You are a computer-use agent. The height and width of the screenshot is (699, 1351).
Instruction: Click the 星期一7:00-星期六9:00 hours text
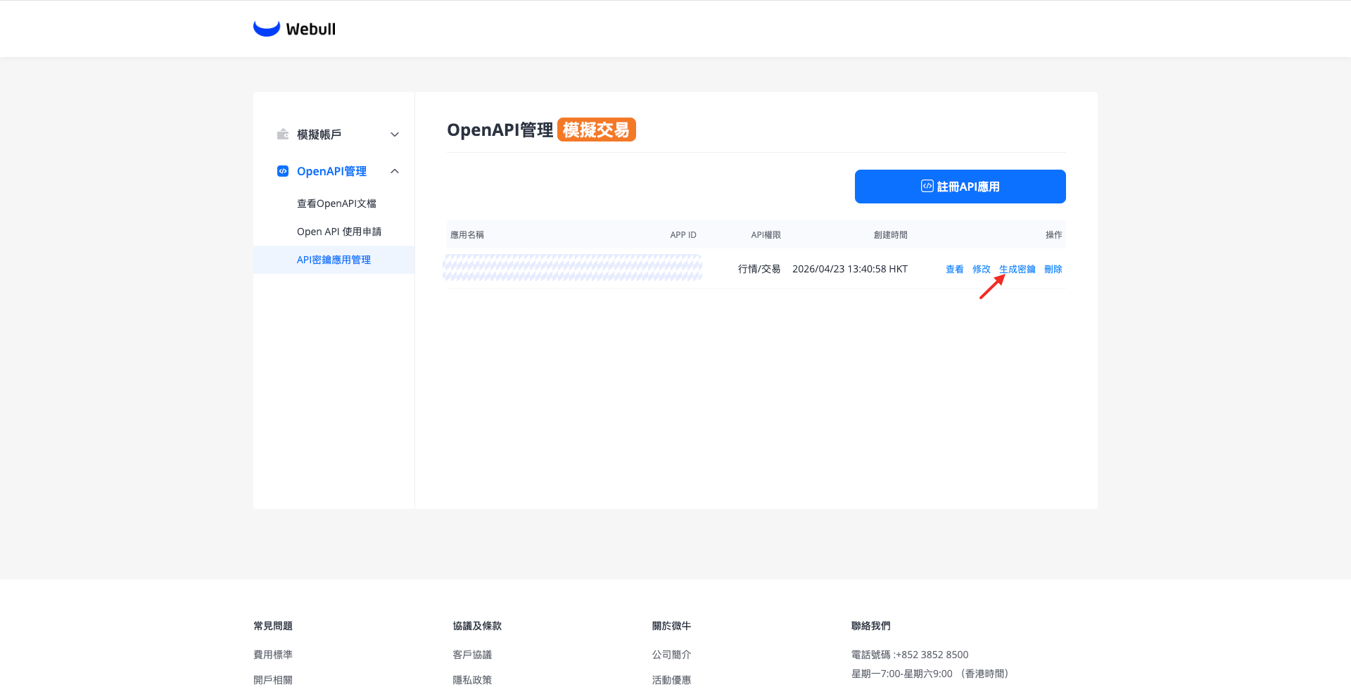point(902,674)
